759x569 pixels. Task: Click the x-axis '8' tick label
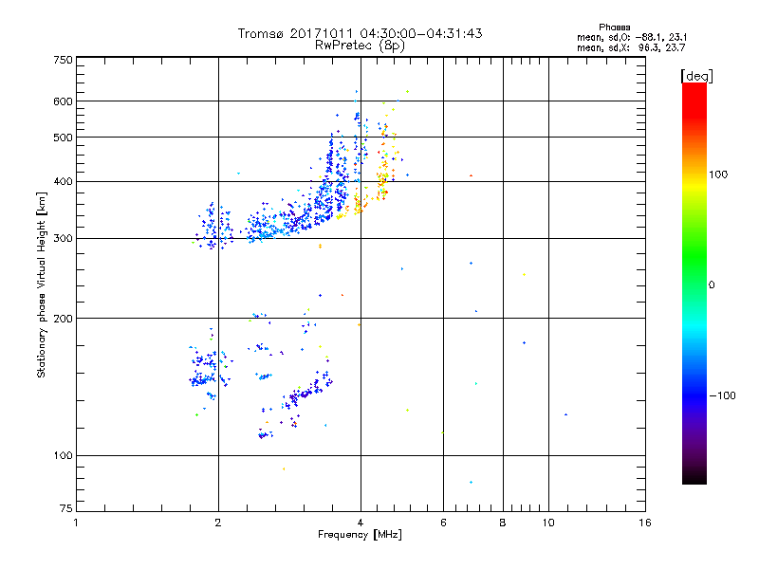(x=503, y=523)
